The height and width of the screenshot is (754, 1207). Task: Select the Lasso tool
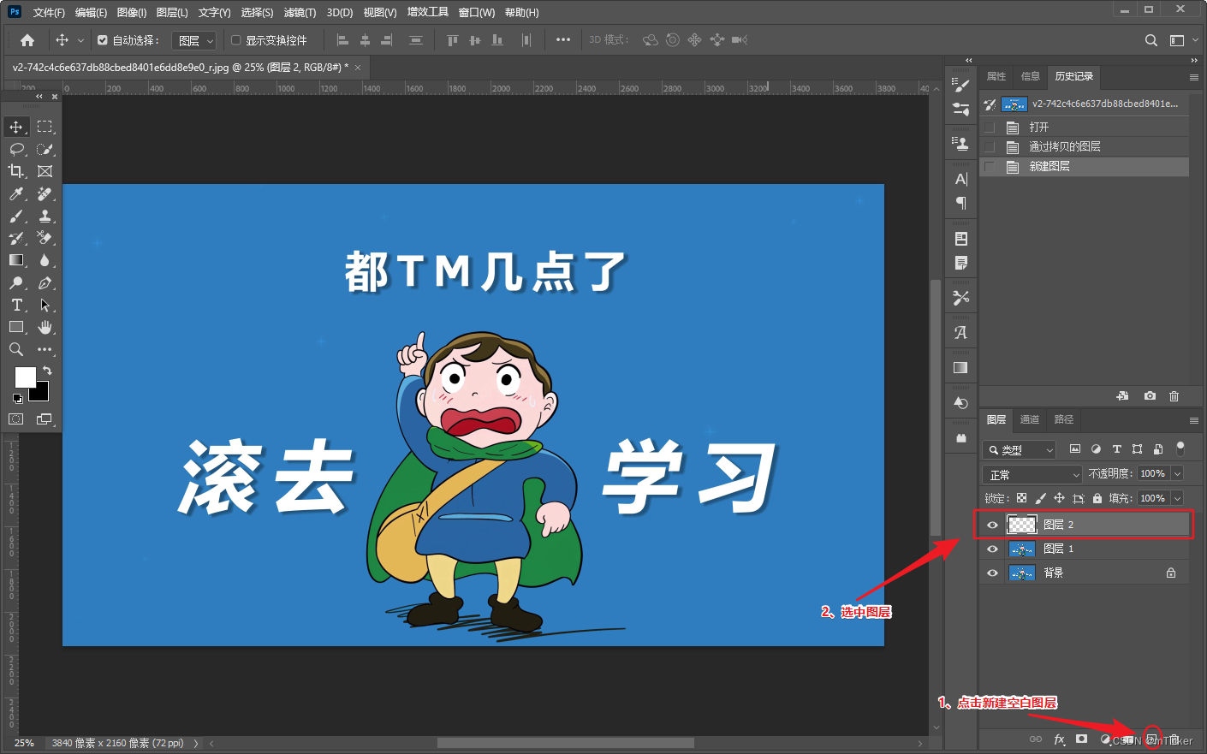point(16,149)
